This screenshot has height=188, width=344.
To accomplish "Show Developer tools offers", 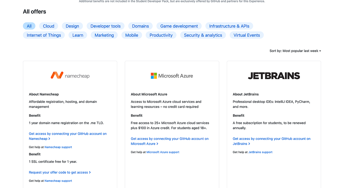I will [105, 26].
